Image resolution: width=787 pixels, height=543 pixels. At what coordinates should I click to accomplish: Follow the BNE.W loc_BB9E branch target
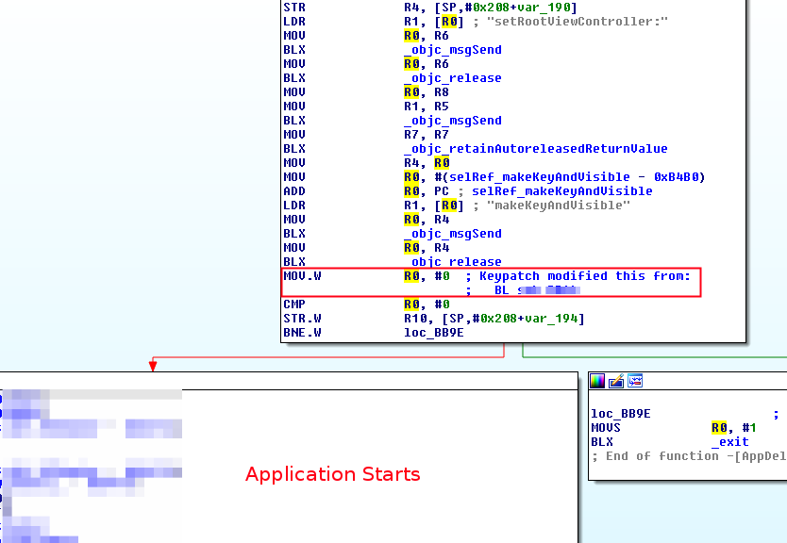pyautogui.click(x=434, y=333)
